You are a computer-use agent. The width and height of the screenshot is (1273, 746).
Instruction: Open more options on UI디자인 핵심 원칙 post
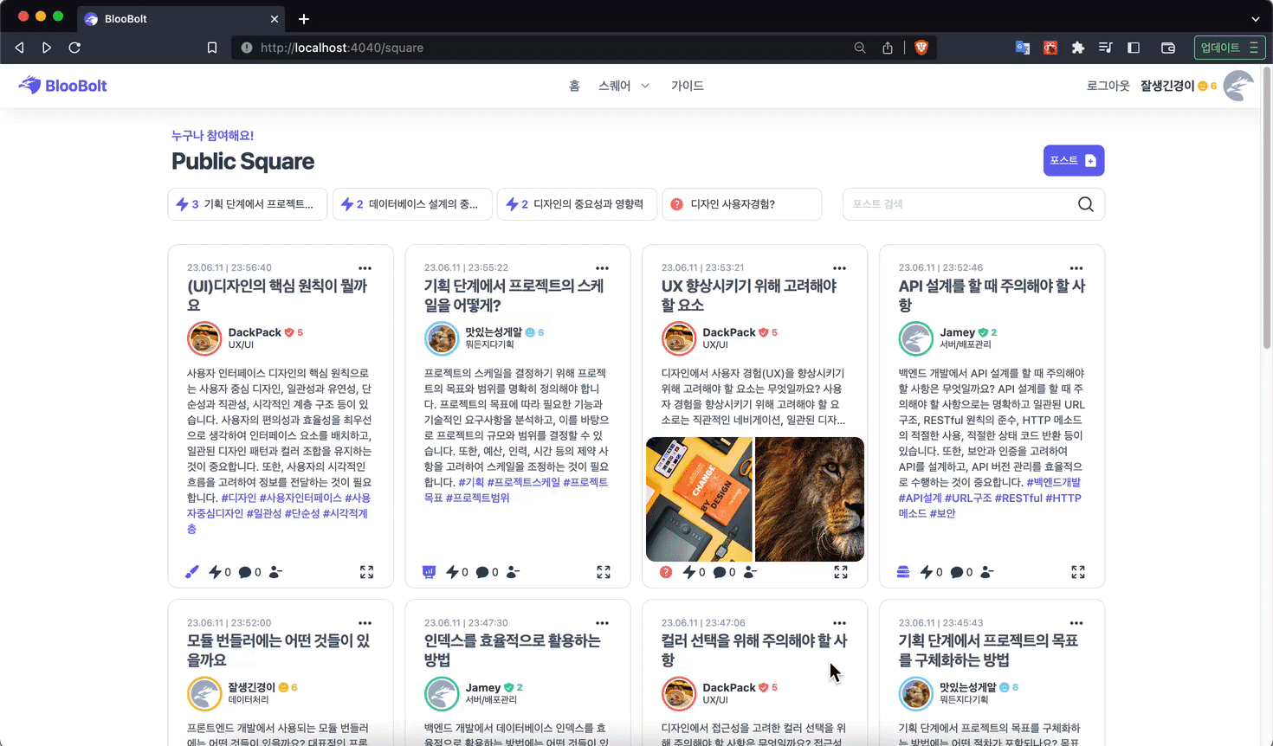[365, 268]
